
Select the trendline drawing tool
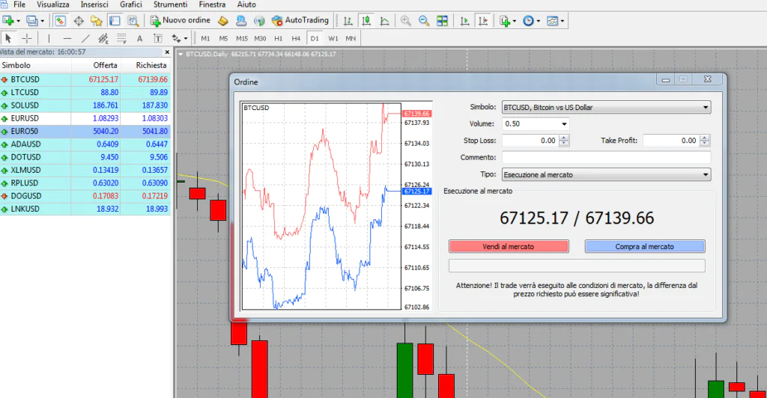(85, 38)
